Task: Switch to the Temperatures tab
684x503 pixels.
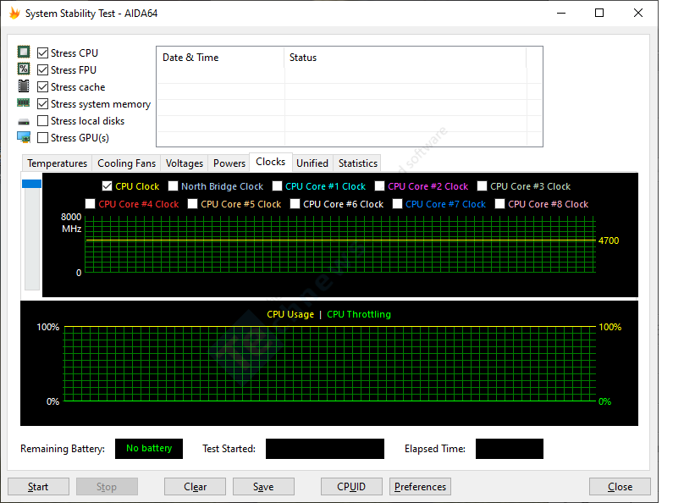Action: (x=58, y=163)
